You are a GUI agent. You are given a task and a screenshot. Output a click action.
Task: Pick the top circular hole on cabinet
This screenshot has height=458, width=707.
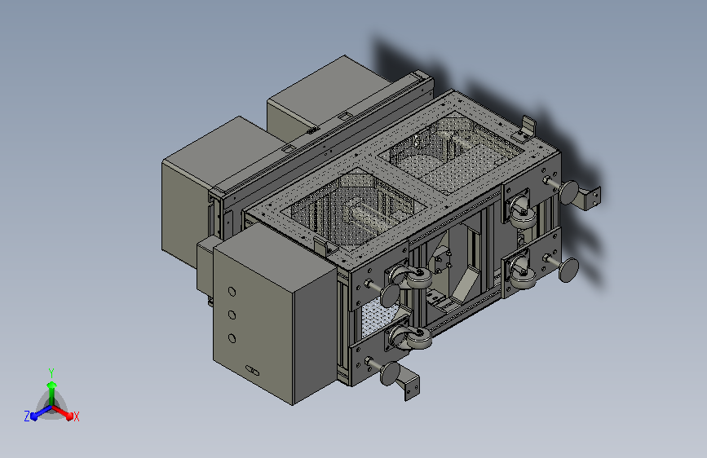232,292
